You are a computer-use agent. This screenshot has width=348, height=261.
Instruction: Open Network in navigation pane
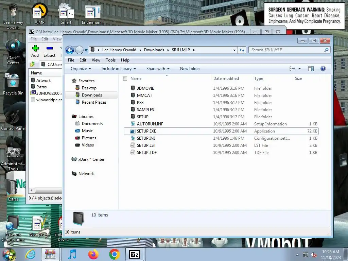pyautogui.click(x=86, y=174)
